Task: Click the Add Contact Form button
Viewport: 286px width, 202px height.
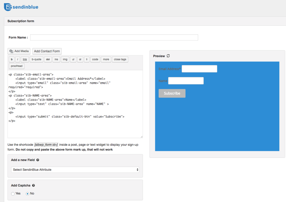Action: 47,51
